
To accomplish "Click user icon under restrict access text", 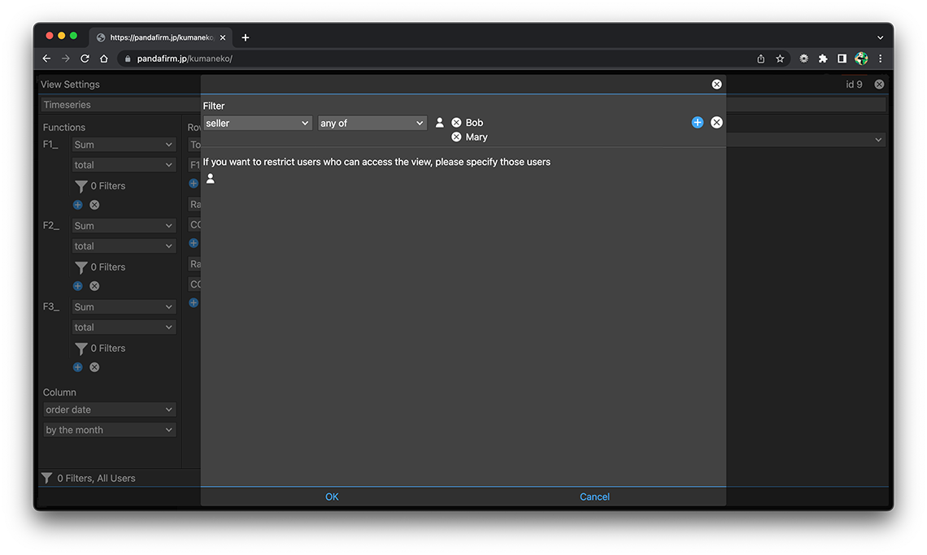I will pyautogui.click(x=210, y=179).
